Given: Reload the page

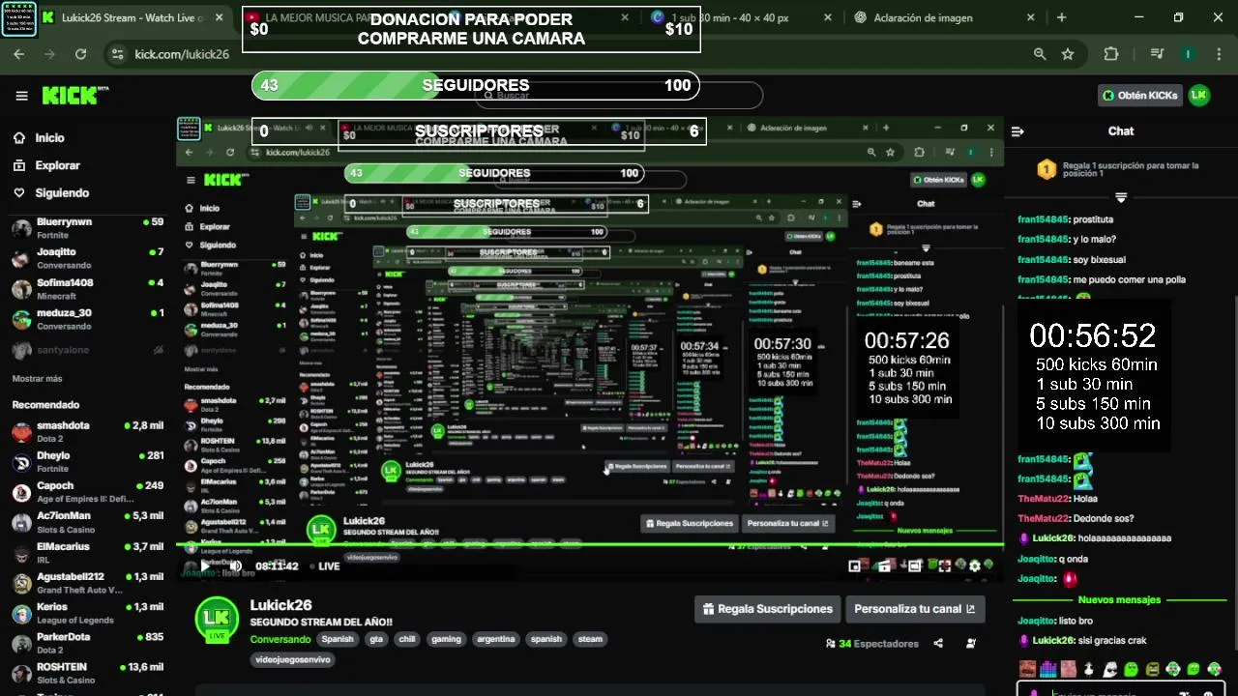Looking at the screenshot, I should pyautogui.click(x=80, y=54).
